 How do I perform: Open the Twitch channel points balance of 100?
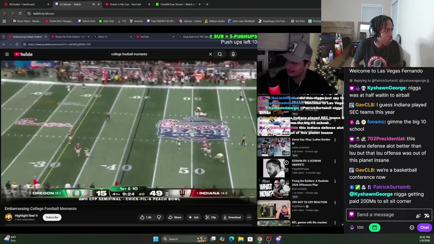[x=357, y=227]
